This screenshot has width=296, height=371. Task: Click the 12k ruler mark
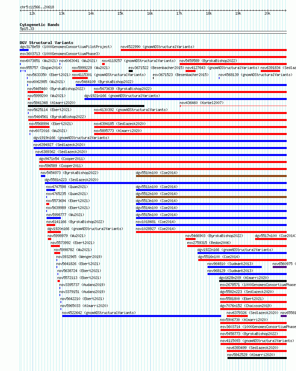[32, 13]
